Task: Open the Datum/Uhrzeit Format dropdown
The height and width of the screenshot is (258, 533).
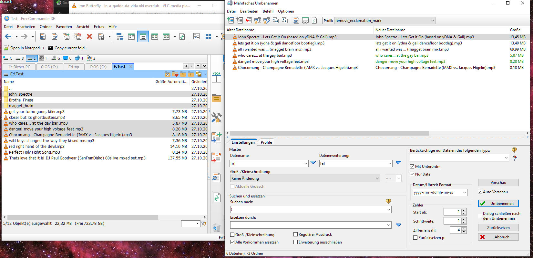Action: 465,193
